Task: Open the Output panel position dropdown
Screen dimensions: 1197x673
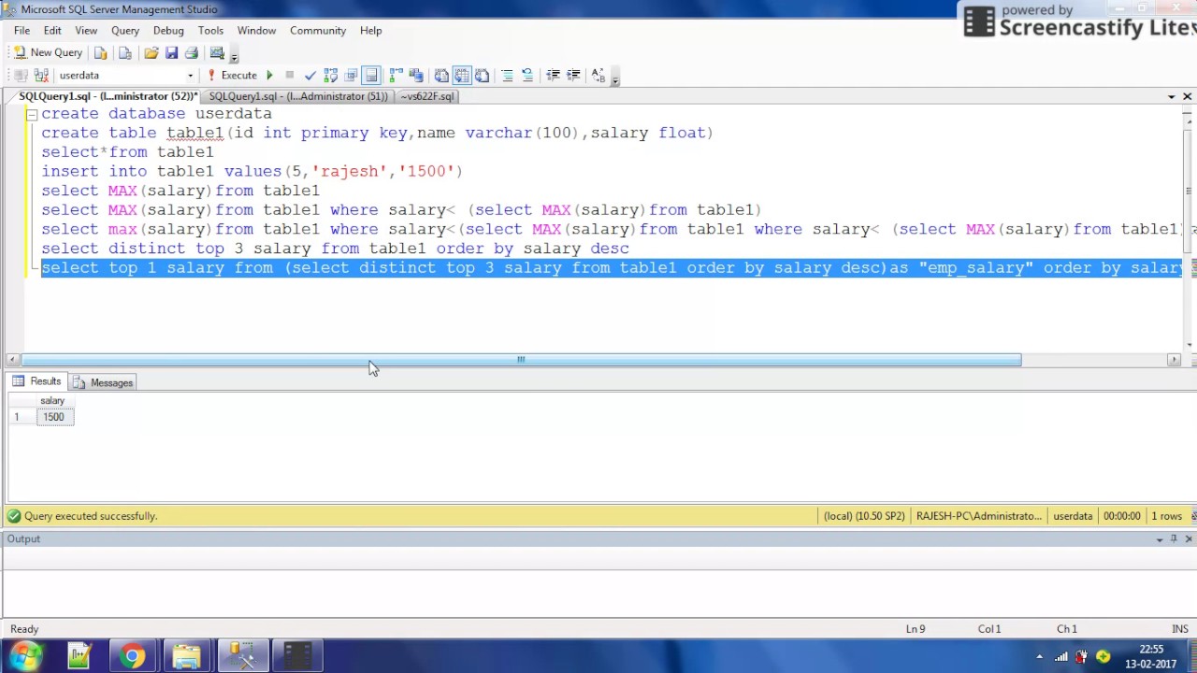Action: [1159, 539]
